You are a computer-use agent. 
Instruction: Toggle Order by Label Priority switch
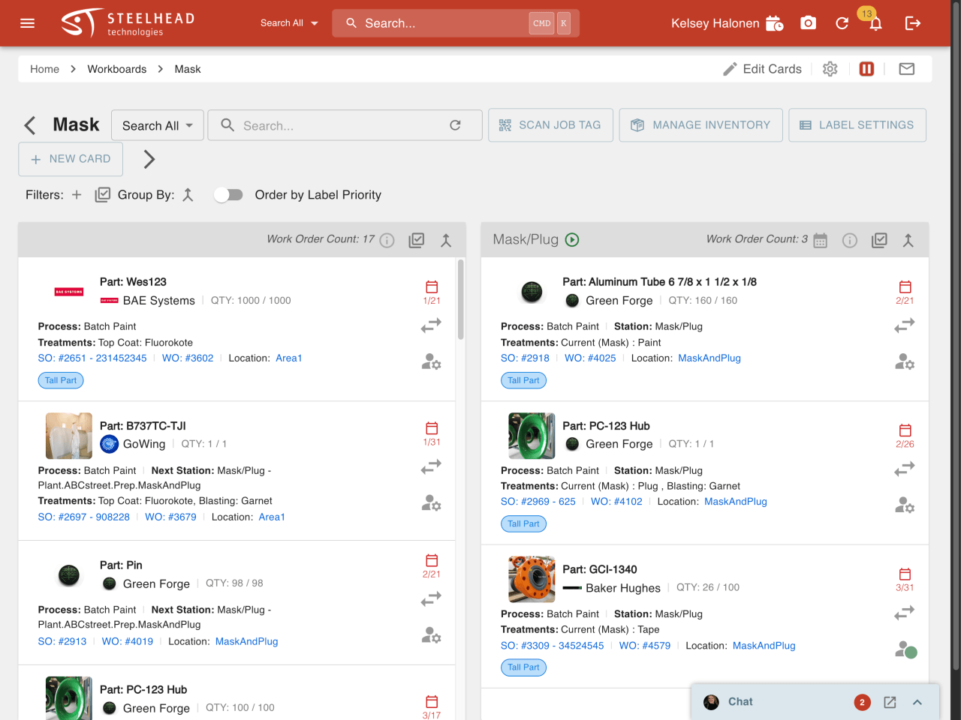228,195
